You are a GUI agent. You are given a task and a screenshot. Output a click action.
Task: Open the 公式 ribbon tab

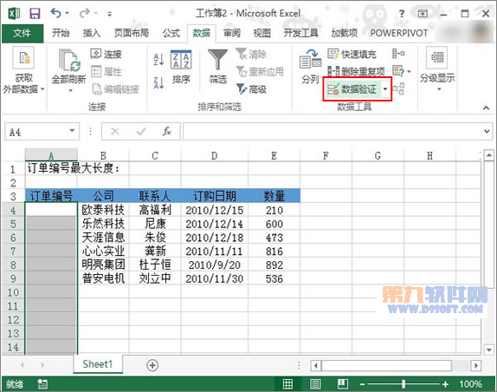coord(171,33)
